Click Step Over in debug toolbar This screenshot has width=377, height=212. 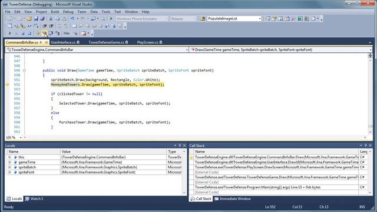tap(51, 34)
